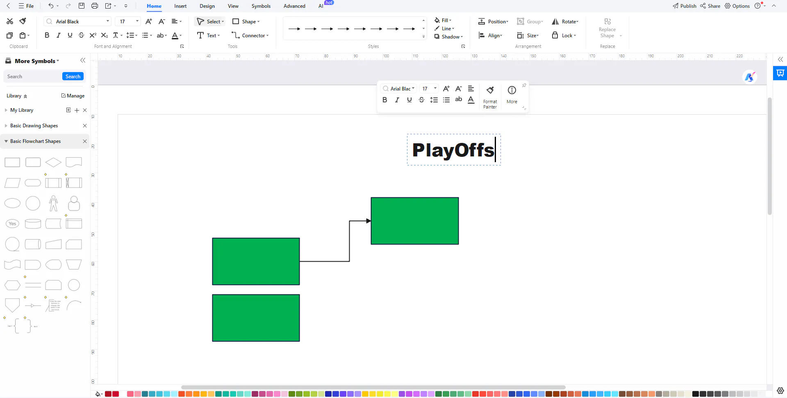787x398 pixels.
Task: Apply subscript formatting
Action: (105, 35)
